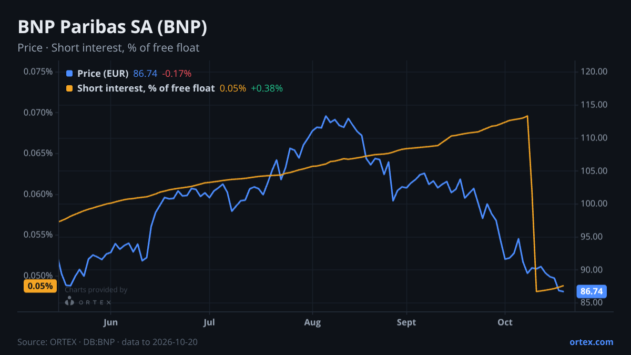Click the -0.17% change value
631x355 pixels.
(177, 74)
